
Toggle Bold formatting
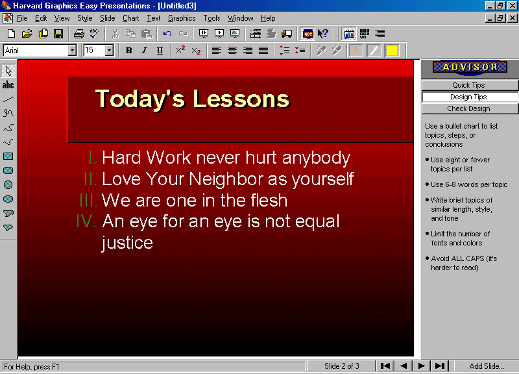(128, 51)
